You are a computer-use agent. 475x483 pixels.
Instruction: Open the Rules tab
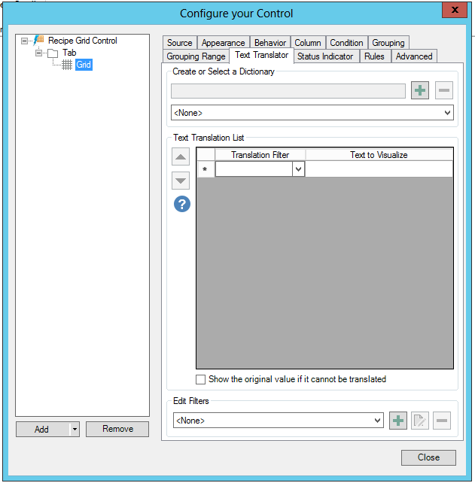coord(374,56)
